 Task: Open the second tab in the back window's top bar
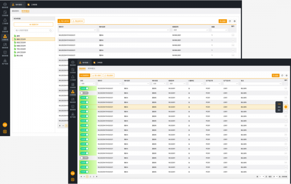[x=32, y=5]
